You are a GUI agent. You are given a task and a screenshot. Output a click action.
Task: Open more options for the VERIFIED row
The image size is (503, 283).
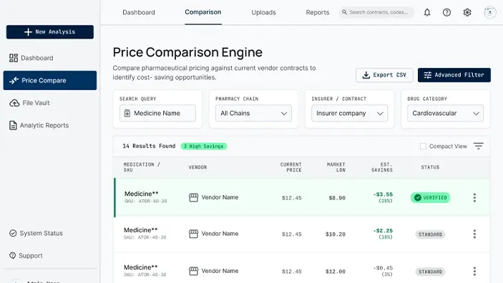pos(474,198)
